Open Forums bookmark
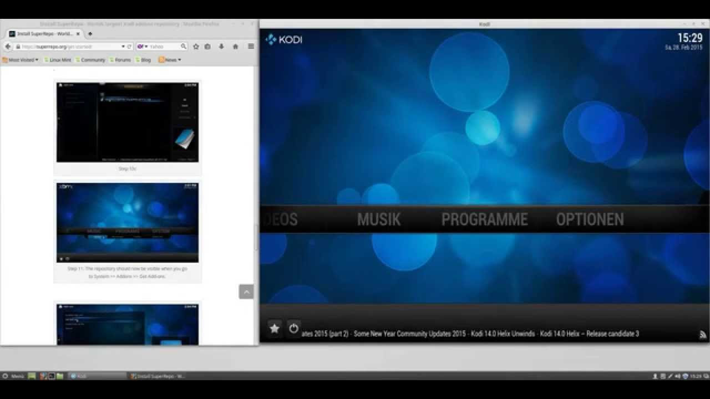 pos(120,60)
